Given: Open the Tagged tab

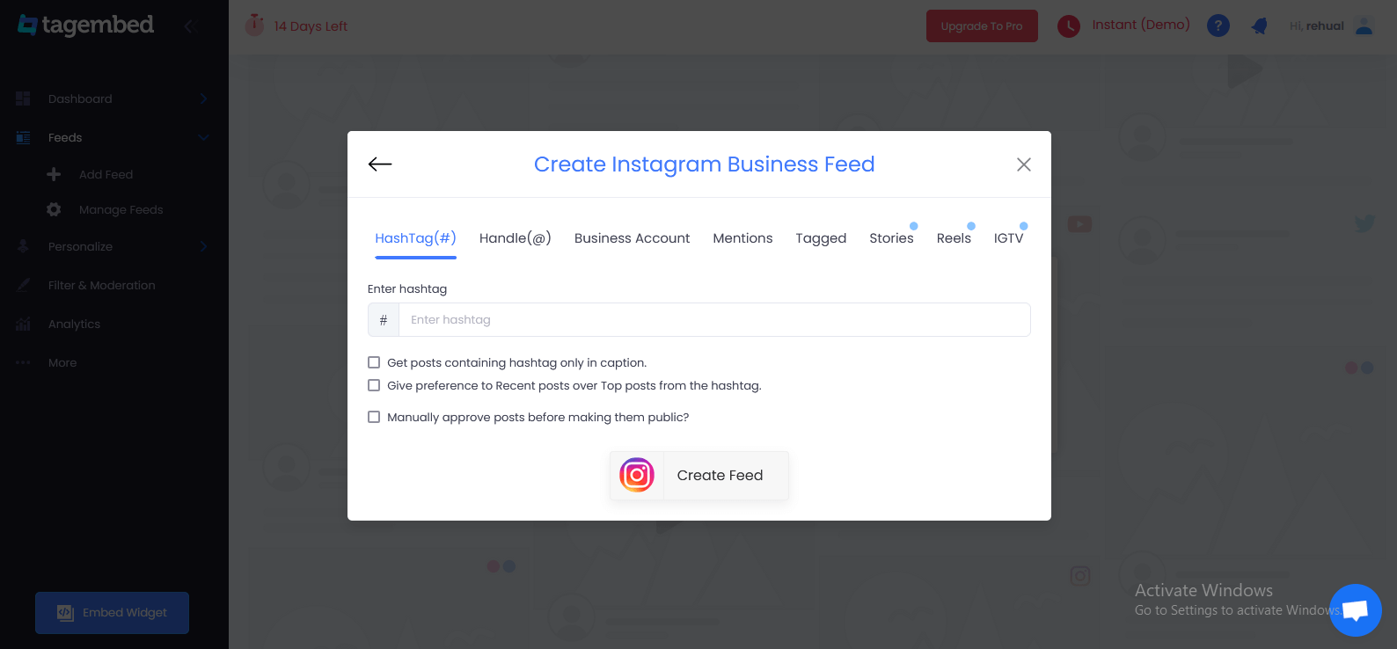Looking at the screenshot, I should tap(821, 238).
